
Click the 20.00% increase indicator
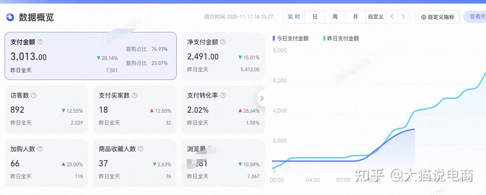coord(72,164)
